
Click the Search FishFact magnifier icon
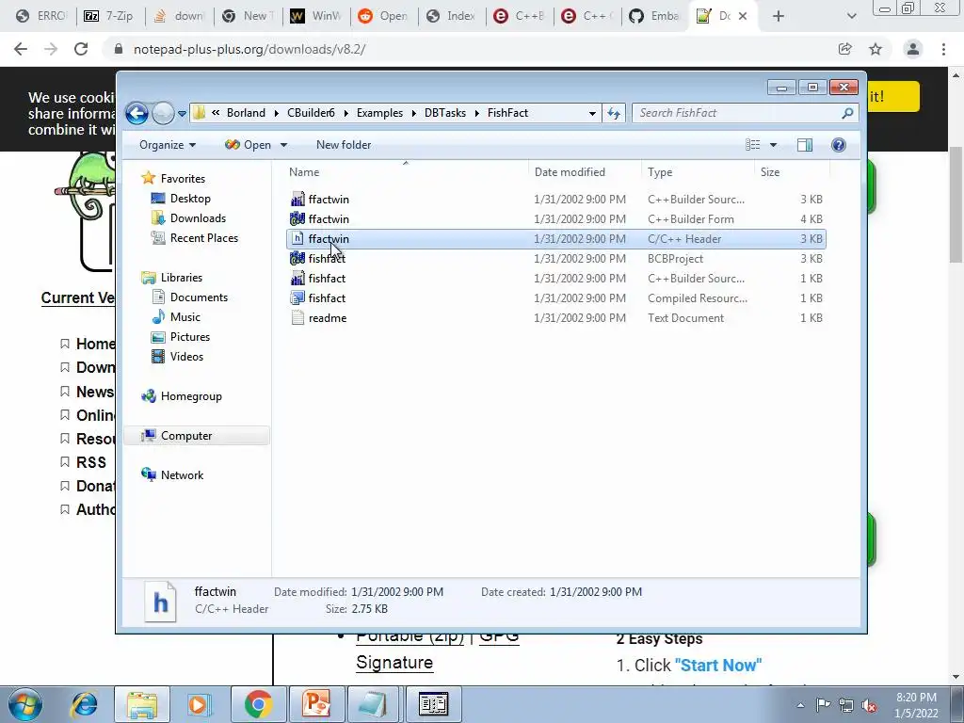[847, 113]
